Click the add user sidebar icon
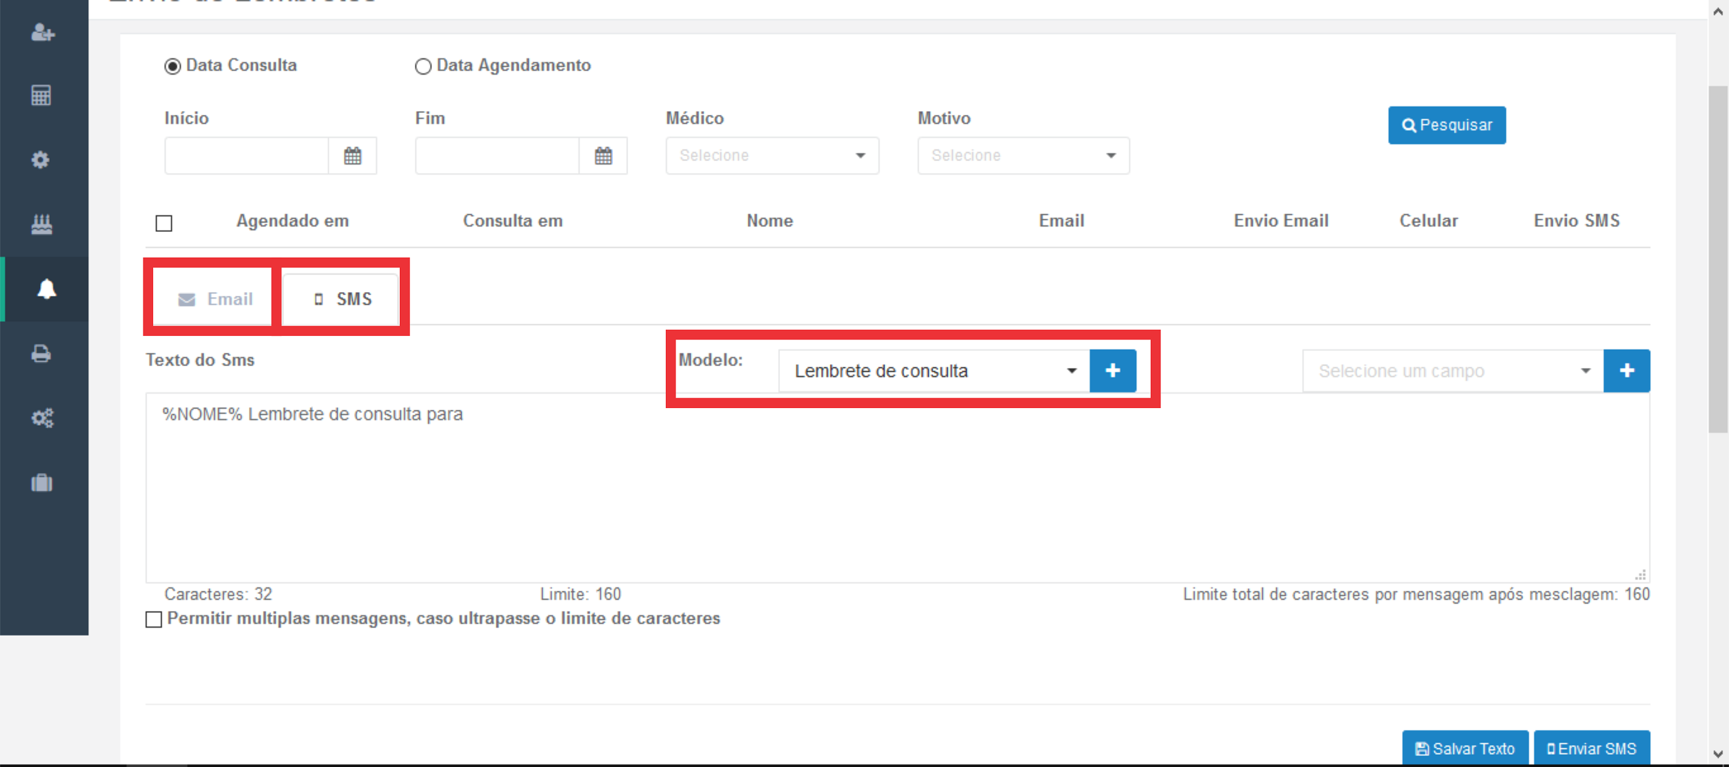 coord(43,32)
